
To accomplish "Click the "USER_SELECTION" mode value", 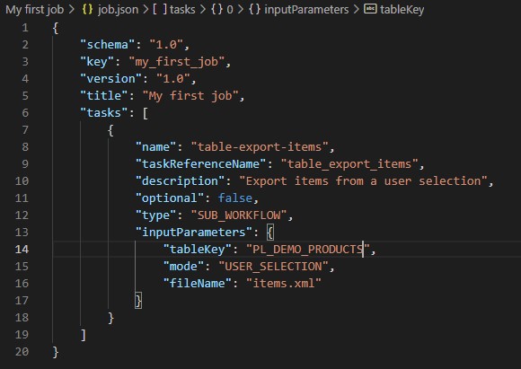I will coord(273,266).
